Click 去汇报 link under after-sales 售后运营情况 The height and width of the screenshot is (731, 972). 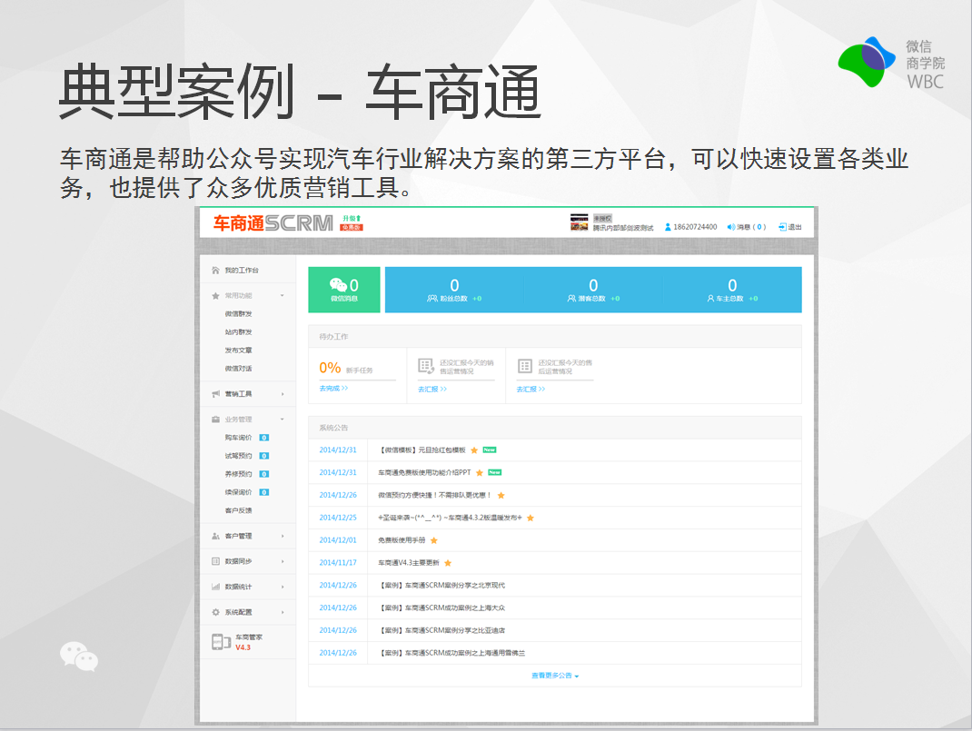tap(531, 389)
